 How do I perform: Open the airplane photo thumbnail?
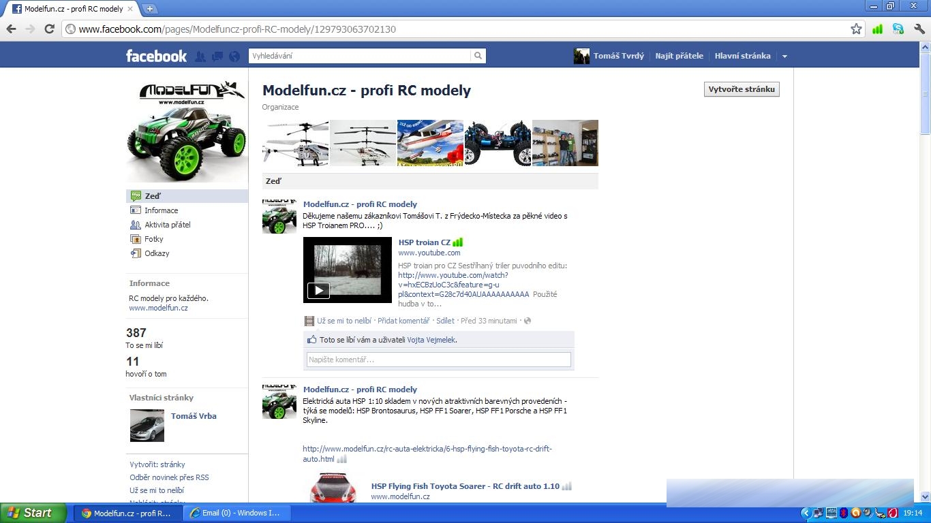point(430,143)
